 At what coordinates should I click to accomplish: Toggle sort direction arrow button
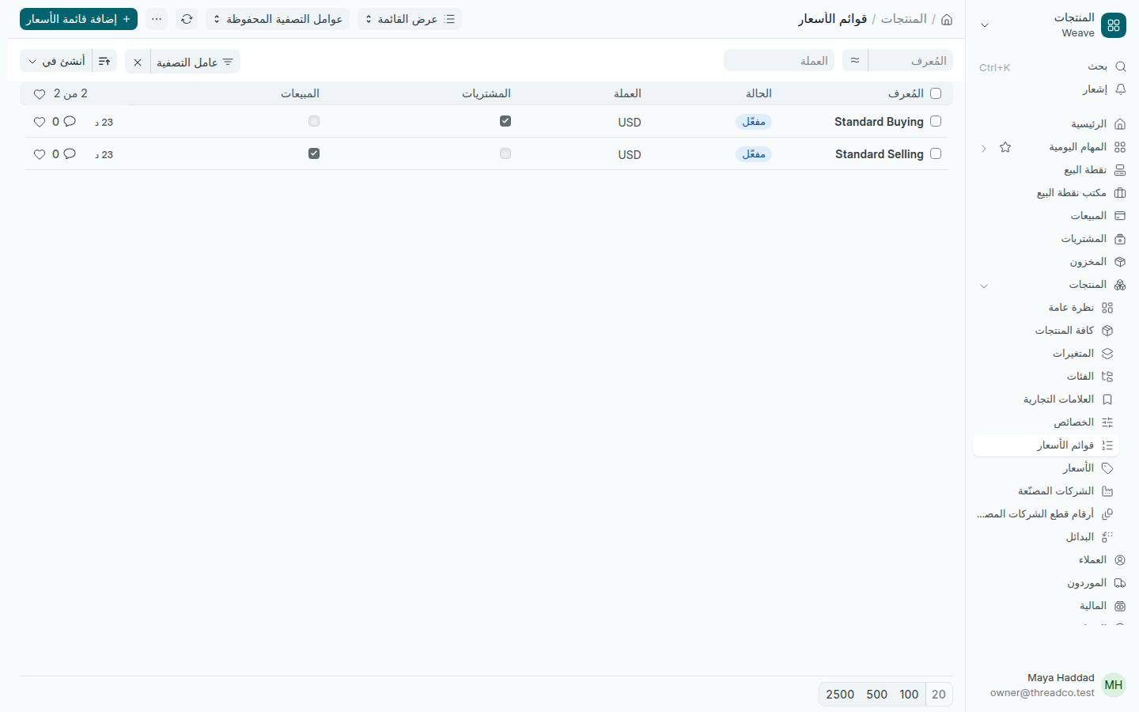point(104,62)
